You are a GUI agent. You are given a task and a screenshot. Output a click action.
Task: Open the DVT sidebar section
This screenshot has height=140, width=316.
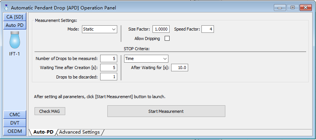(15, 123)
